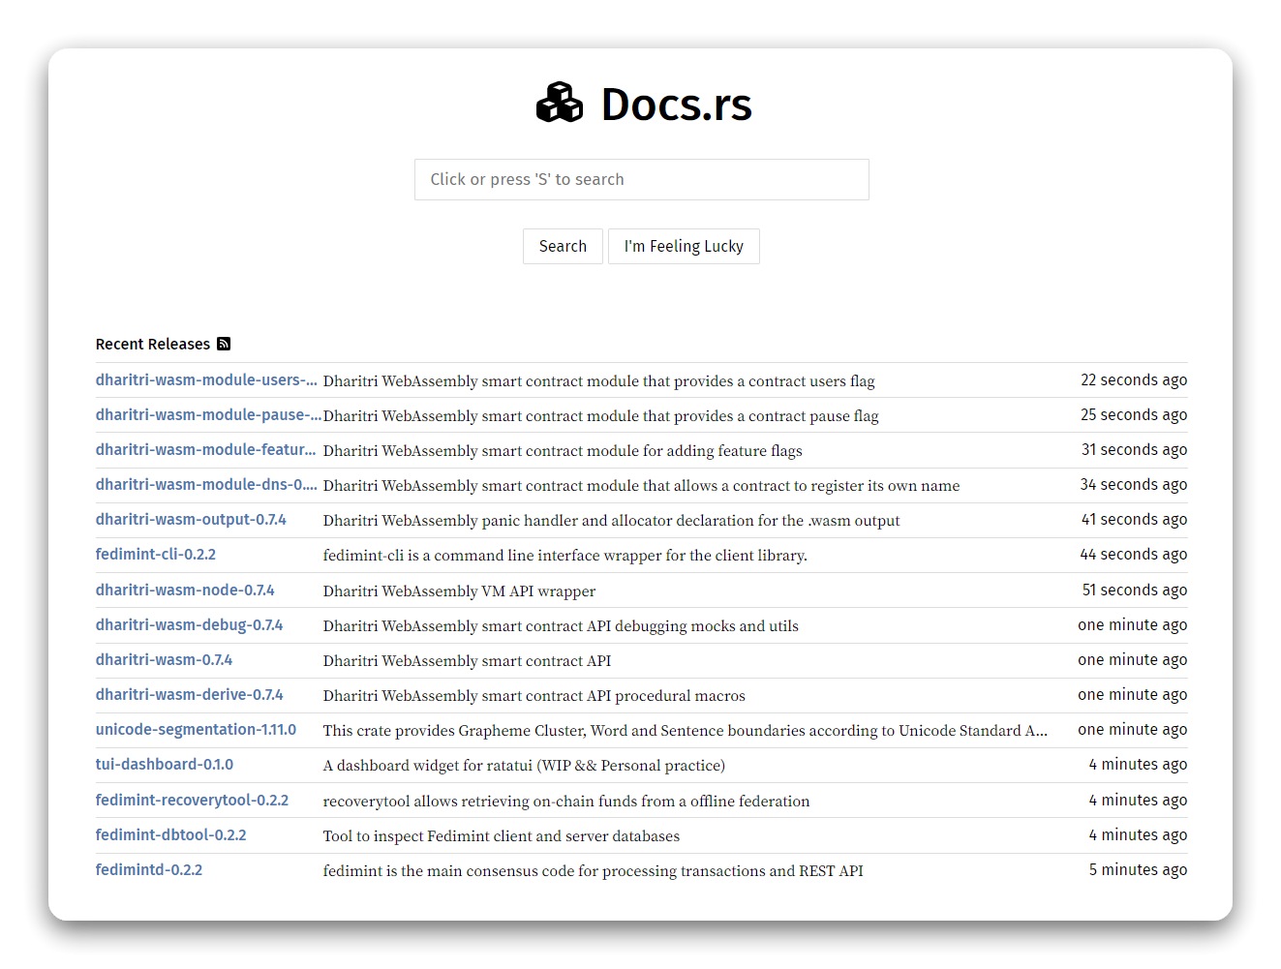Open the dharitri-wasm-module-users crate
Viewport: 1281px width, 969px height.
[x=206, y=379]
